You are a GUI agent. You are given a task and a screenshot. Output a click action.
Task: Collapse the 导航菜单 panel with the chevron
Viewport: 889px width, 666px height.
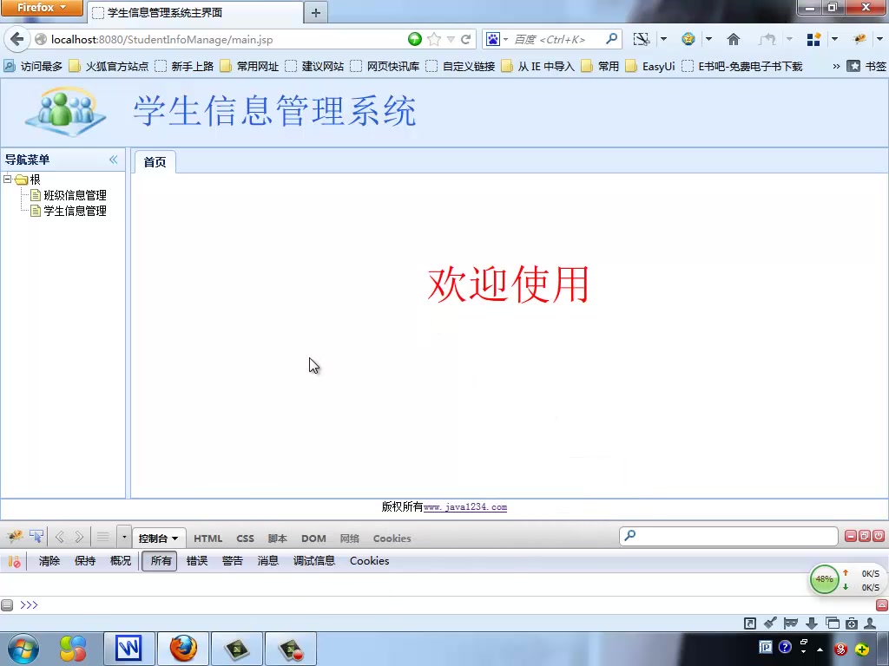tap(113, 160)
